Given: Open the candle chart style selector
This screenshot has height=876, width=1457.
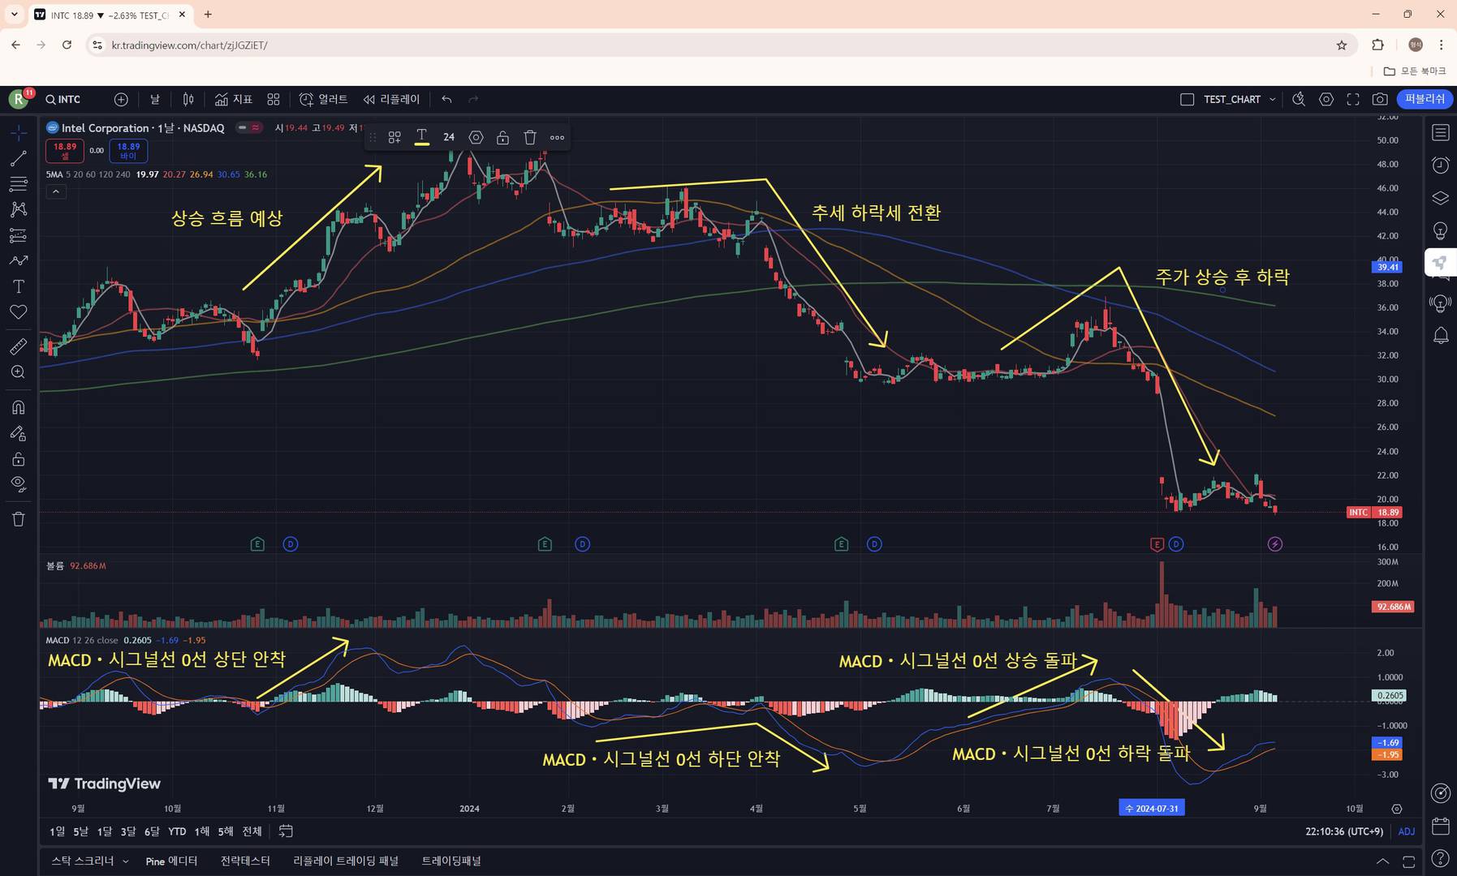Looking at the screenshot, I should (188, 99).
